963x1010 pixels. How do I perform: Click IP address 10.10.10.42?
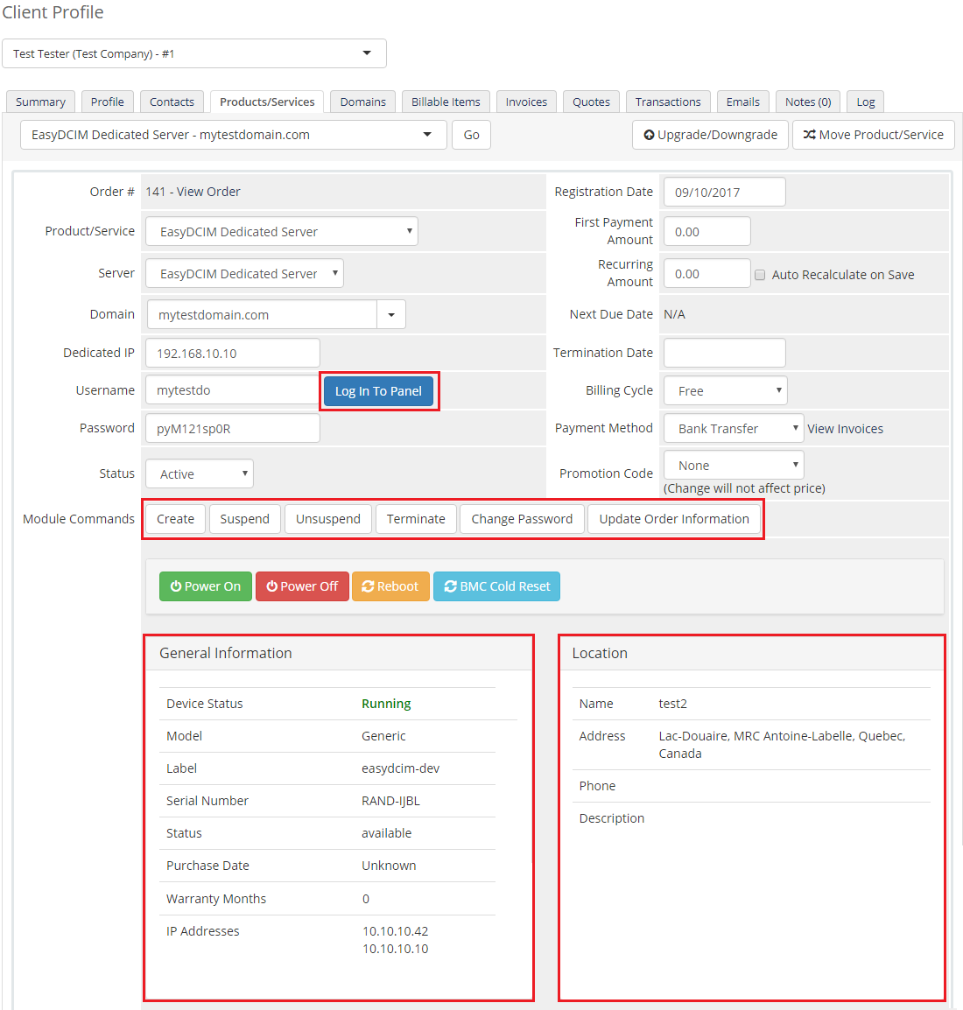tap(396, 930)
